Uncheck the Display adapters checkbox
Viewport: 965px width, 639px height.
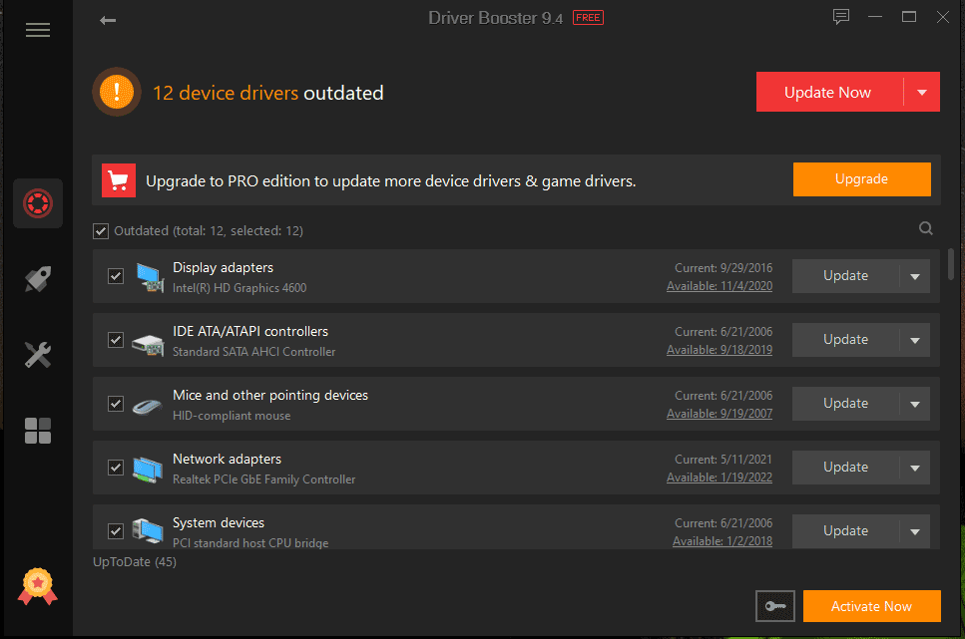pyautogui.click(x=116, y=276)
